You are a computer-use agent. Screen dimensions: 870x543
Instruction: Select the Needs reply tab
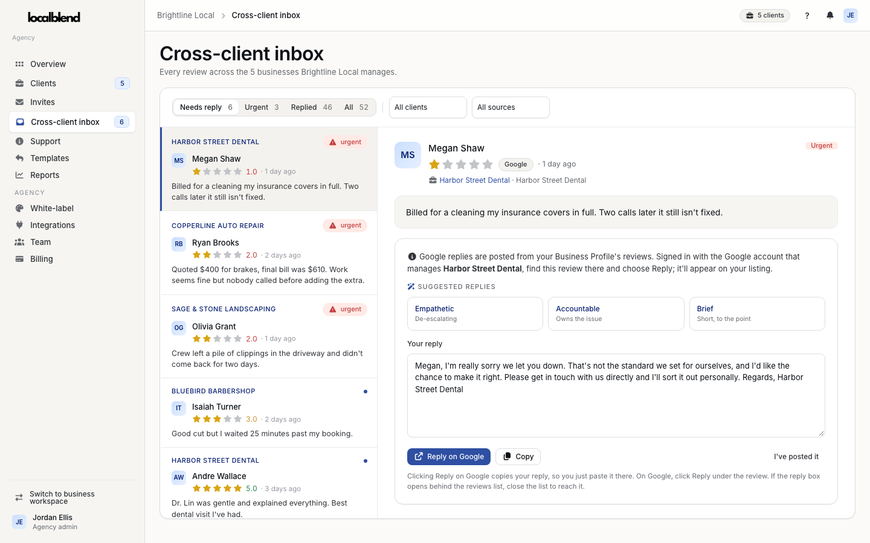[206, 107]
